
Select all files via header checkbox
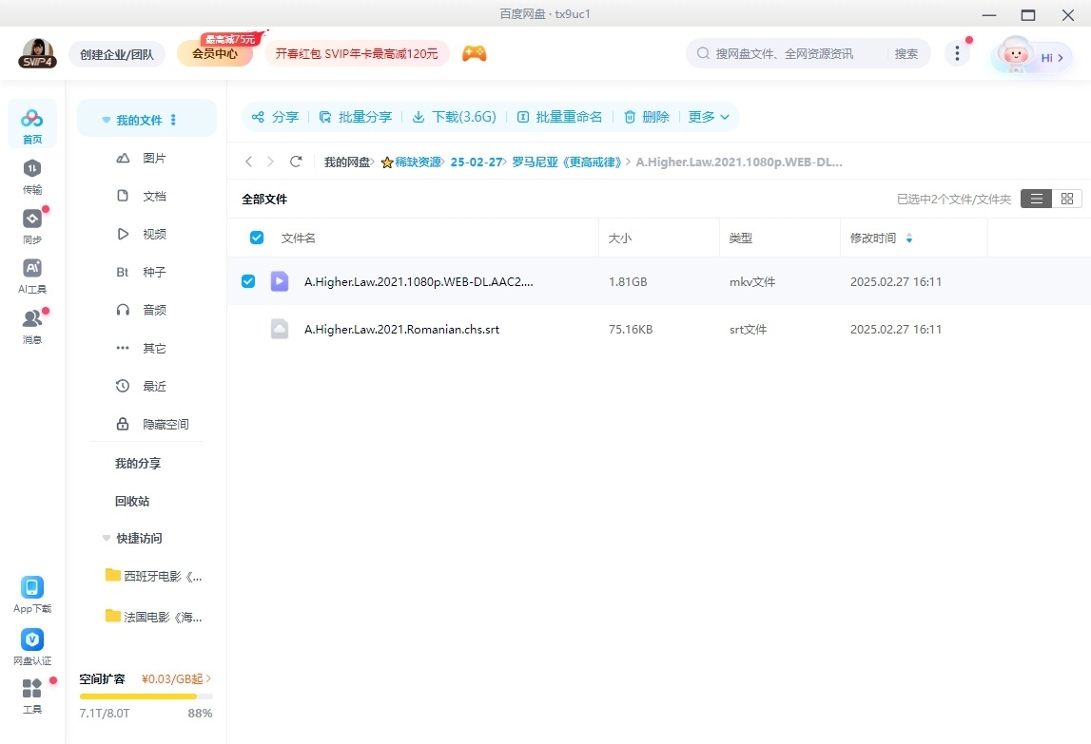[x=256, y=238]
